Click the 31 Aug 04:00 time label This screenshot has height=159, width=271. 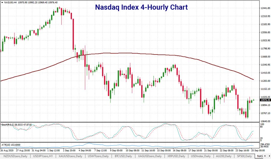[39, 151]
